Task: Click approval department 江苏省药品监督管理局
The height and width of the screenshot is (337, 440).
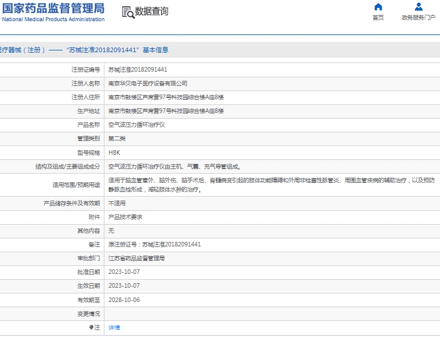Action: (x=137, y=258)
